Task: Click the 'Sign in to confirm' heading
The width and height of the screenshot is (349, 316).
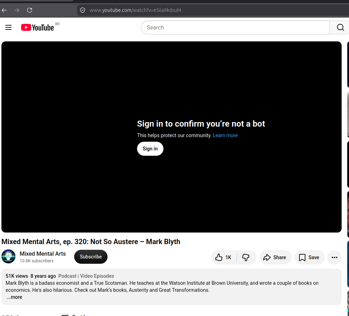Action: point(201,124)
